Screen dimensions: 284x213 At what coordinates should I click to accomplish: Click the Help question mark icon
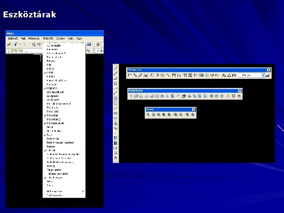[89, 44]
